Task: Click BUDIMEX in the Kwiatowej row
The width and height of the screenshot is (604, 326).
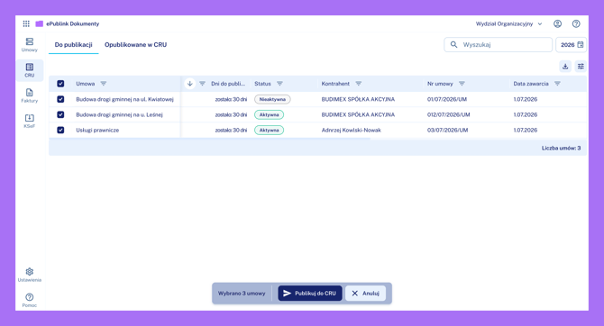Action: pos(358,99)
